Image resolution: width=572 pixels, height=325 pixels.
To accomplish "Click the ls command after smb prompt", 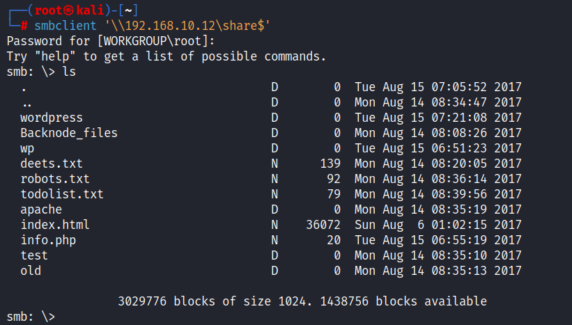I will click(69, 72).
